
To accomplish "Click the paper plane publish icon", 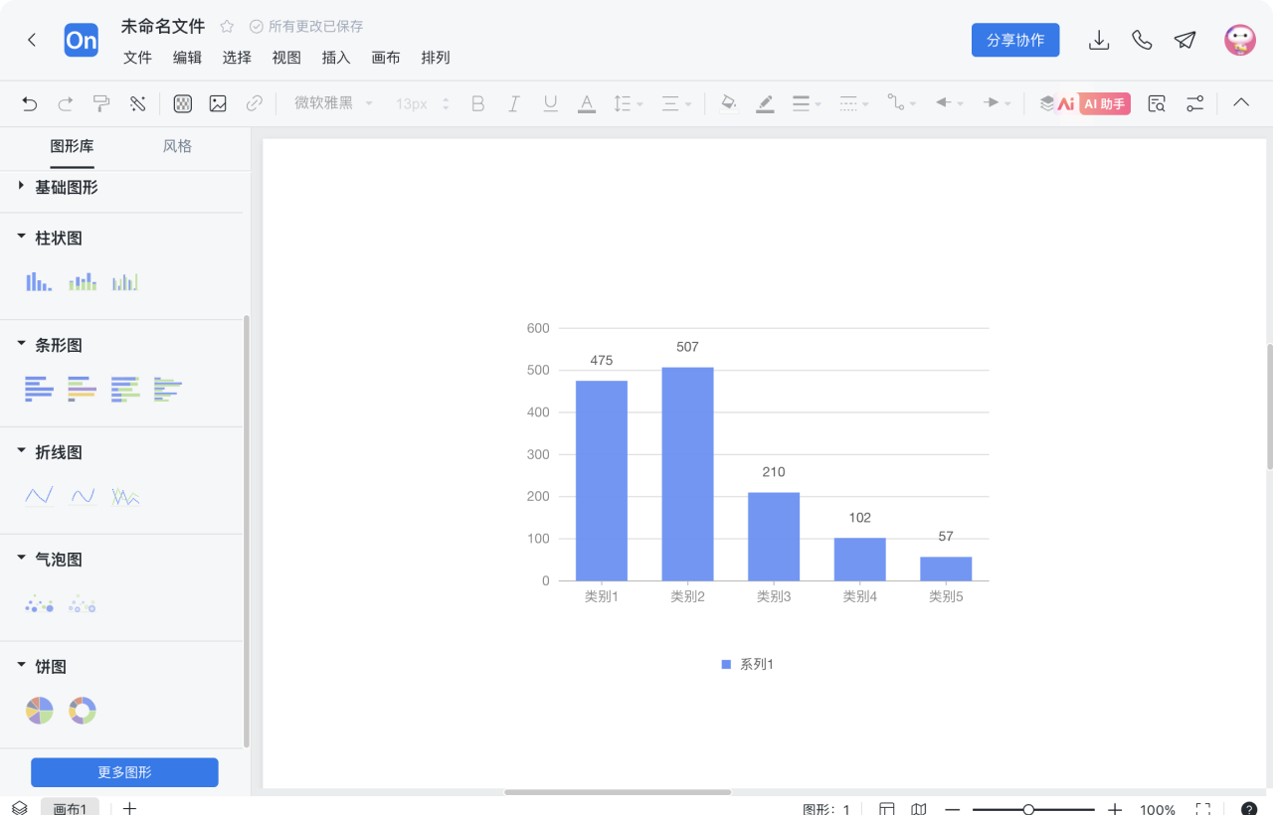I will click(x=1184, y=40).
